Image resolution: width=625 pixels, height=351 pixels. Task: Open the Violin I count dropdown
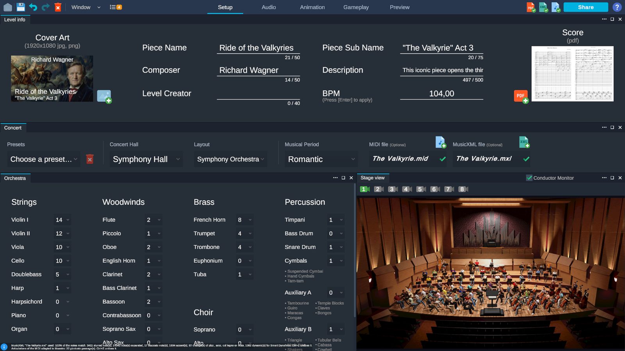[62, 220]
